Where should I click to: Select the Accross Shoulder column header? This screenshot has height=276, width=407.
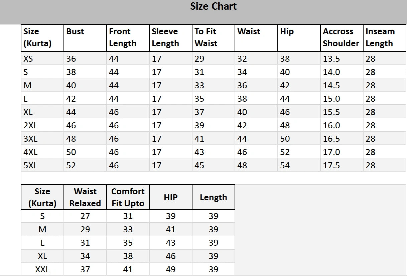(x=341, y=37)
